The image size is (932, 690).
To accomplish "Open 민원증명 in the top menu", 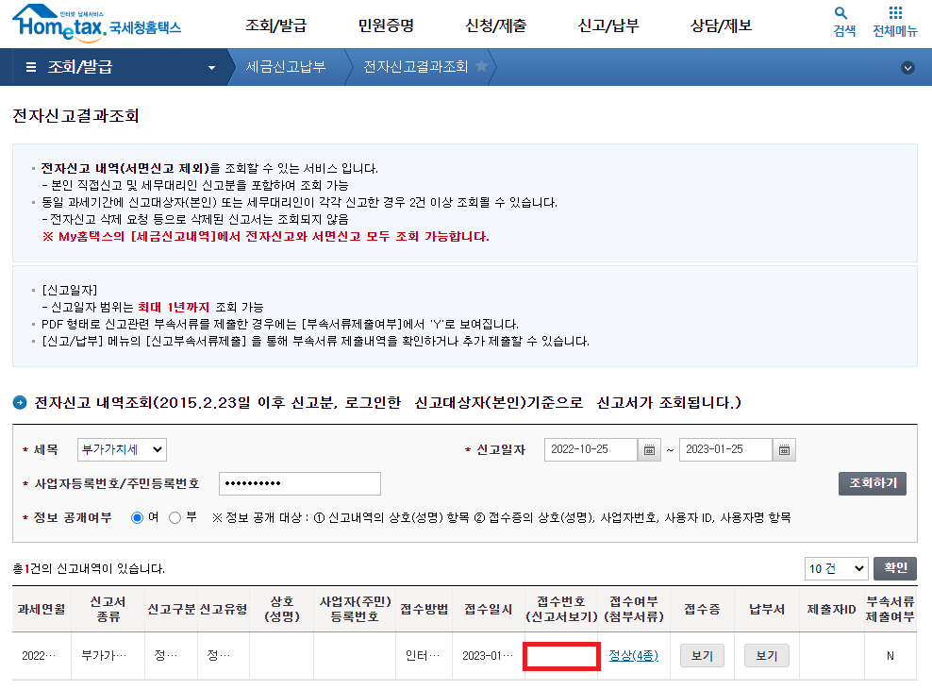I will 386,25.
